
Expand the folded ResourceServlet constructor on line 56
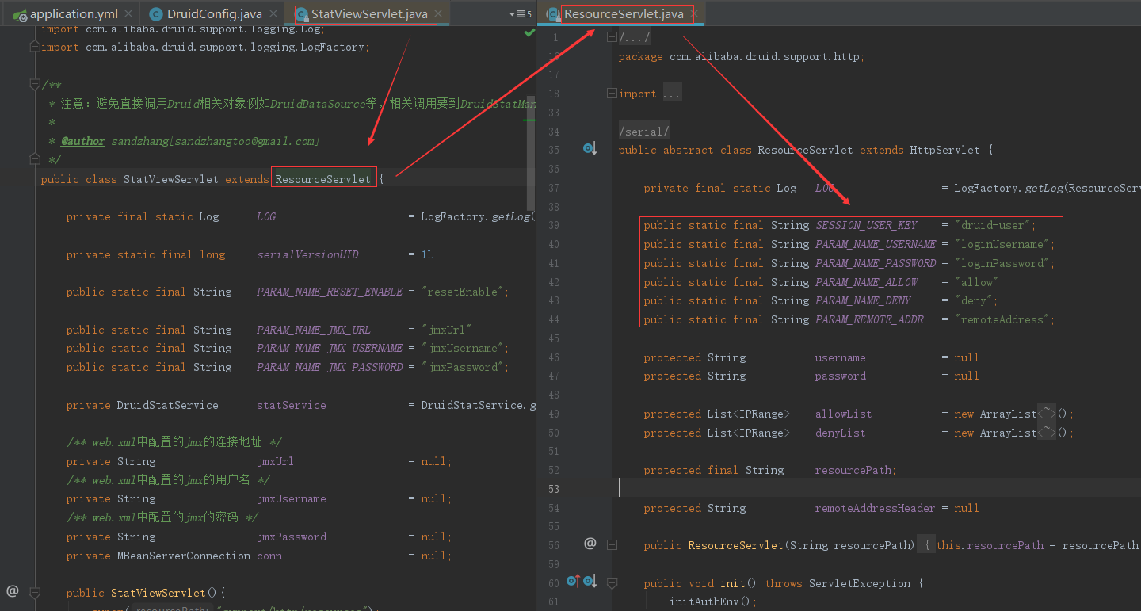pyautogui.click(x=612, y=544)
